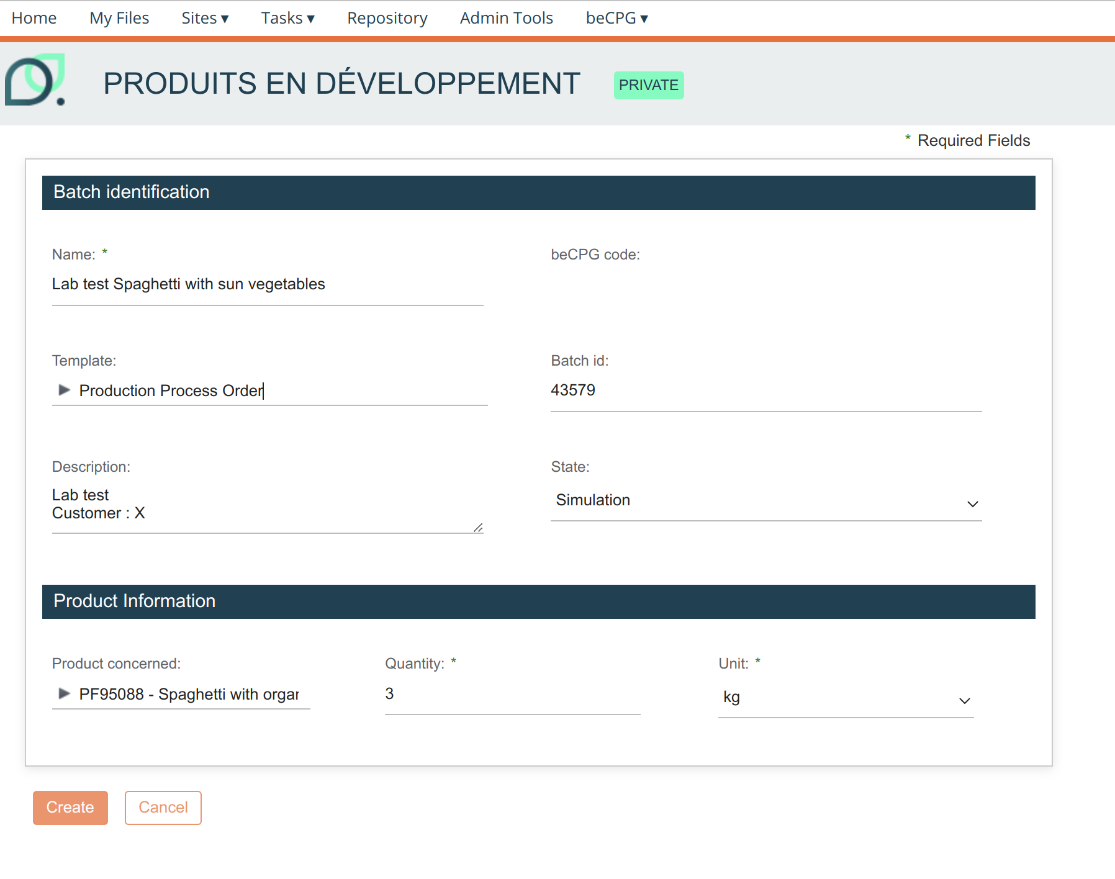Click the Quantity label
Viewport: 1115px width, 879px height.
[x=415, y=664]
